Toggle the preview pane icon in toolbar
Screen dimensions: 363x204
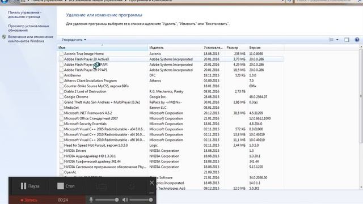[x=347, y=40]
